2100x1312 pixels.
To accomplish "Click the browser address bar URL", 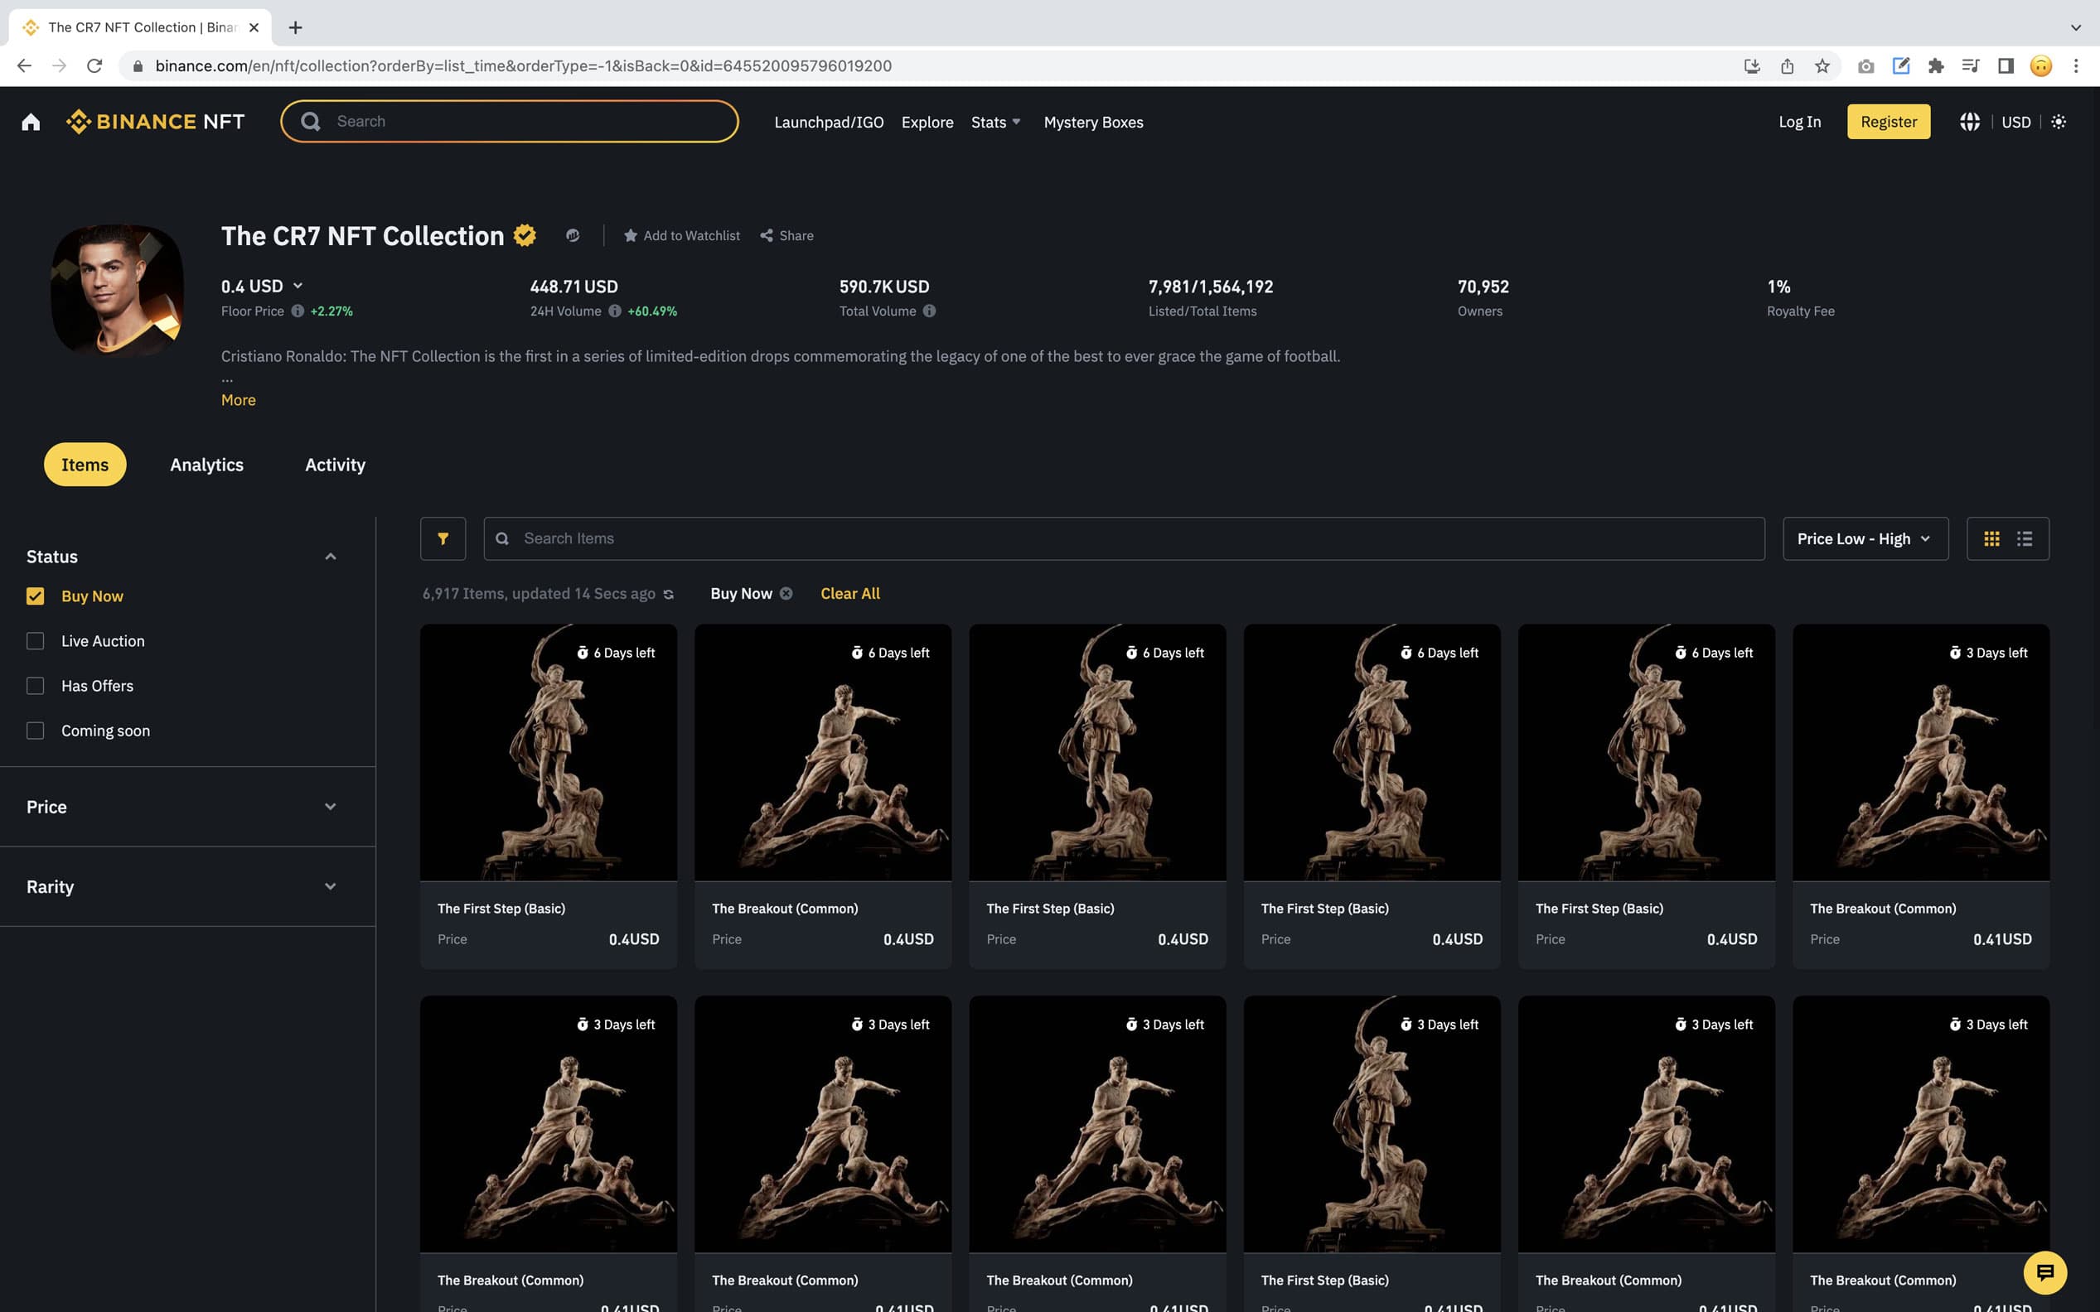I will tap(524, 66).
